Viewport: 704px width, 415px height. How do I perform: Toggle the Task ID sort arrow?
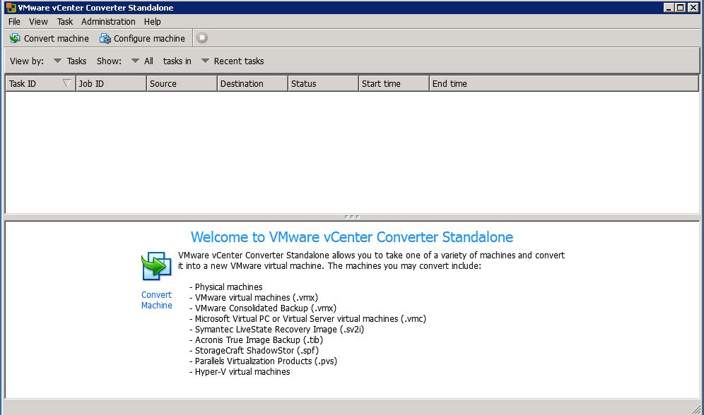pos(67,83)
